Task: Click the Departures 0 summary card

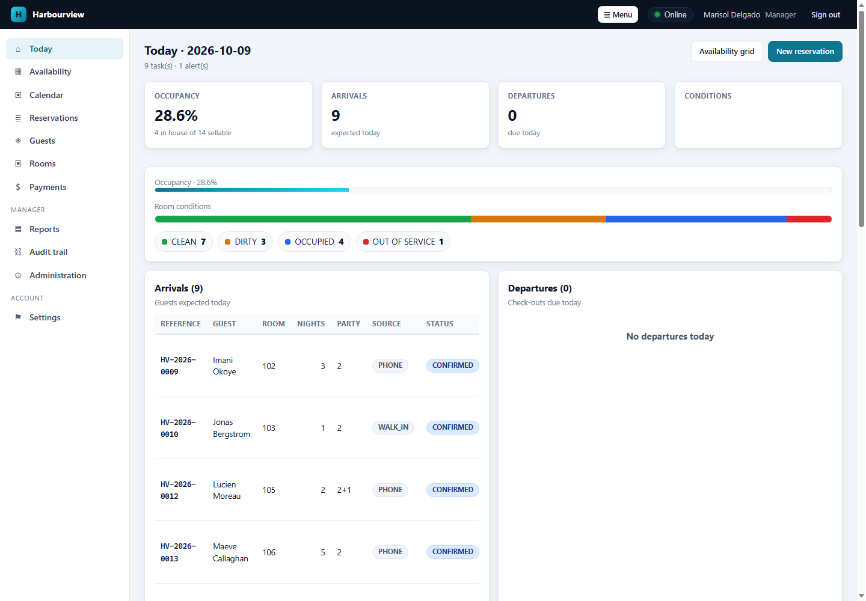Action: (582, 115)
